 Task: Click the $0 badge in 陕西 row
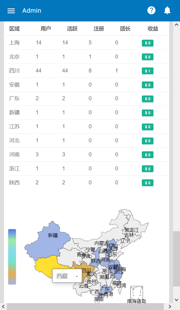coord(147,183)
